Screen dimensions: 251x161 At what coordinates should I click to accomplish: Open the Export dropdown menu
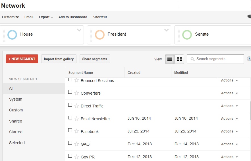click(46, 17)
